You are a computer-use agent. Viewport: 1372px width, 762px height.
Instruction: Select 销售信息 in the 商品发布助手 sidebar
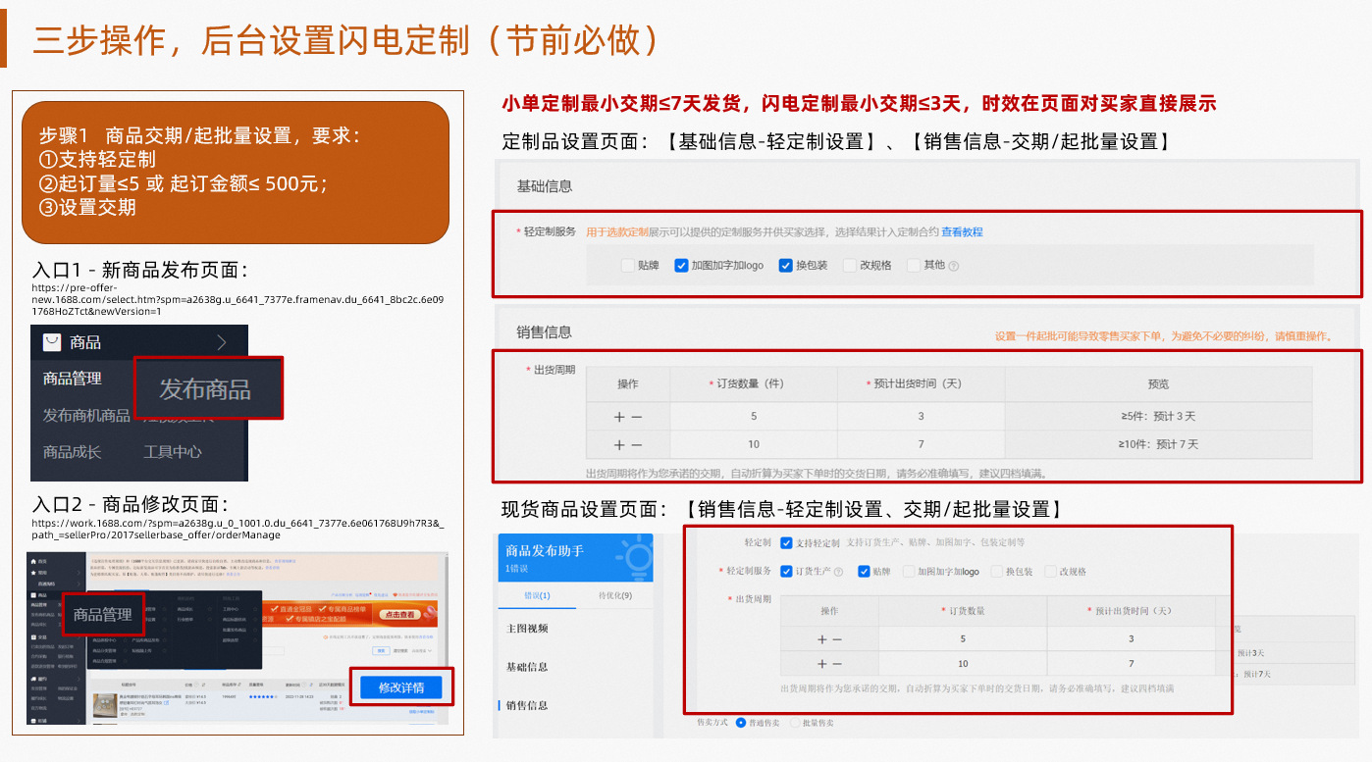tap(527, 704)
